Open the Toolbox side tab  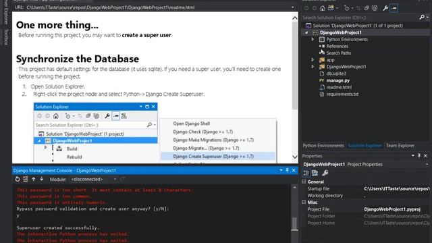[6, 36]
